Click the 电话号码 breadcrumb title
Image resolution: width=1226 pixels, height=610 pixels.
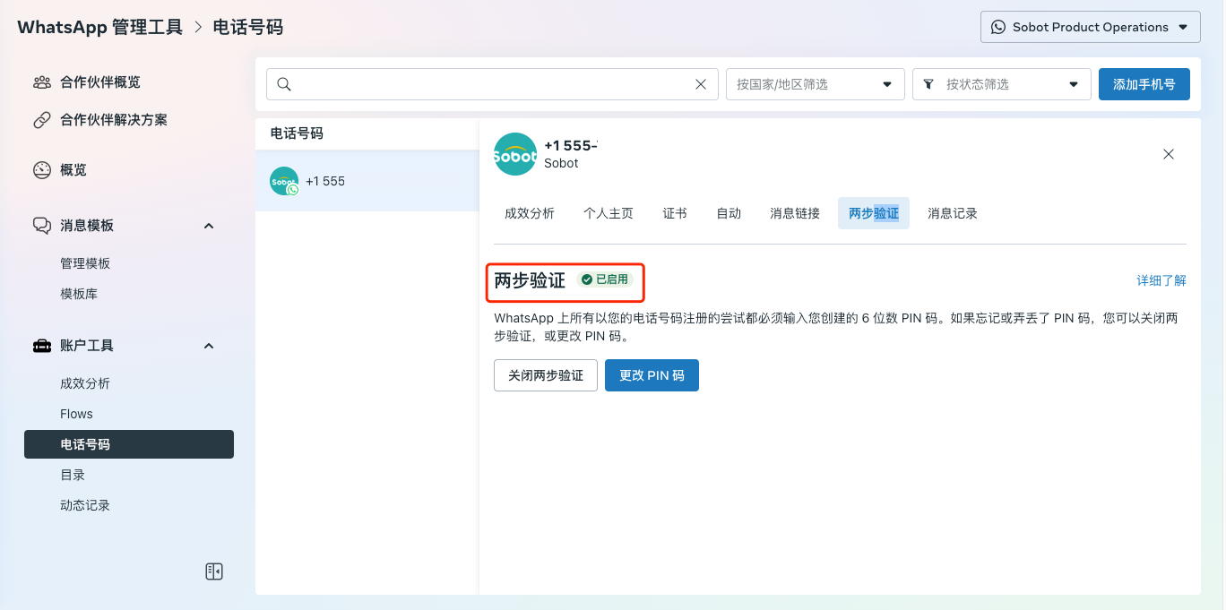click(x=248, y=27)
